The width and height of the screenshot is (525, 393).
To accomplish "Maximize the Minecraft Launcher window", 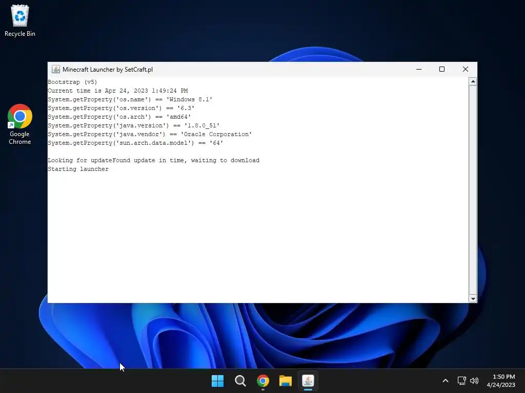I will tap(442, 69).
